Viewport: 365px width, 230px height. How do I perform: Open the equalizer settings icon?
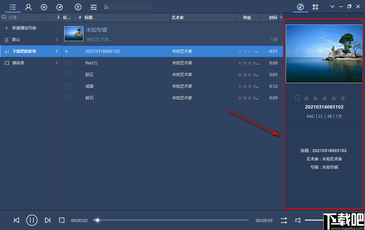tap(93, 7)
